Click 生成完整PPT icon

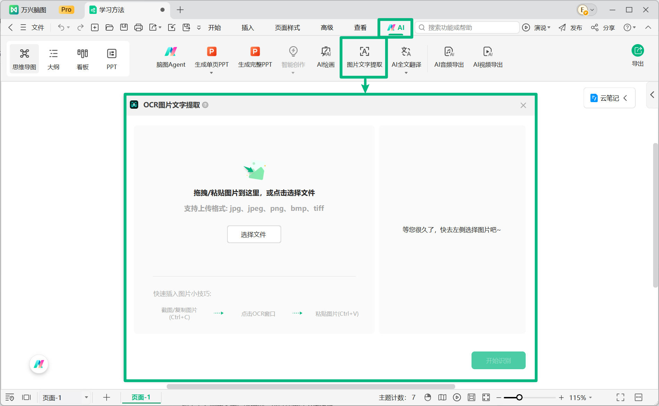[x=255, y=51]
